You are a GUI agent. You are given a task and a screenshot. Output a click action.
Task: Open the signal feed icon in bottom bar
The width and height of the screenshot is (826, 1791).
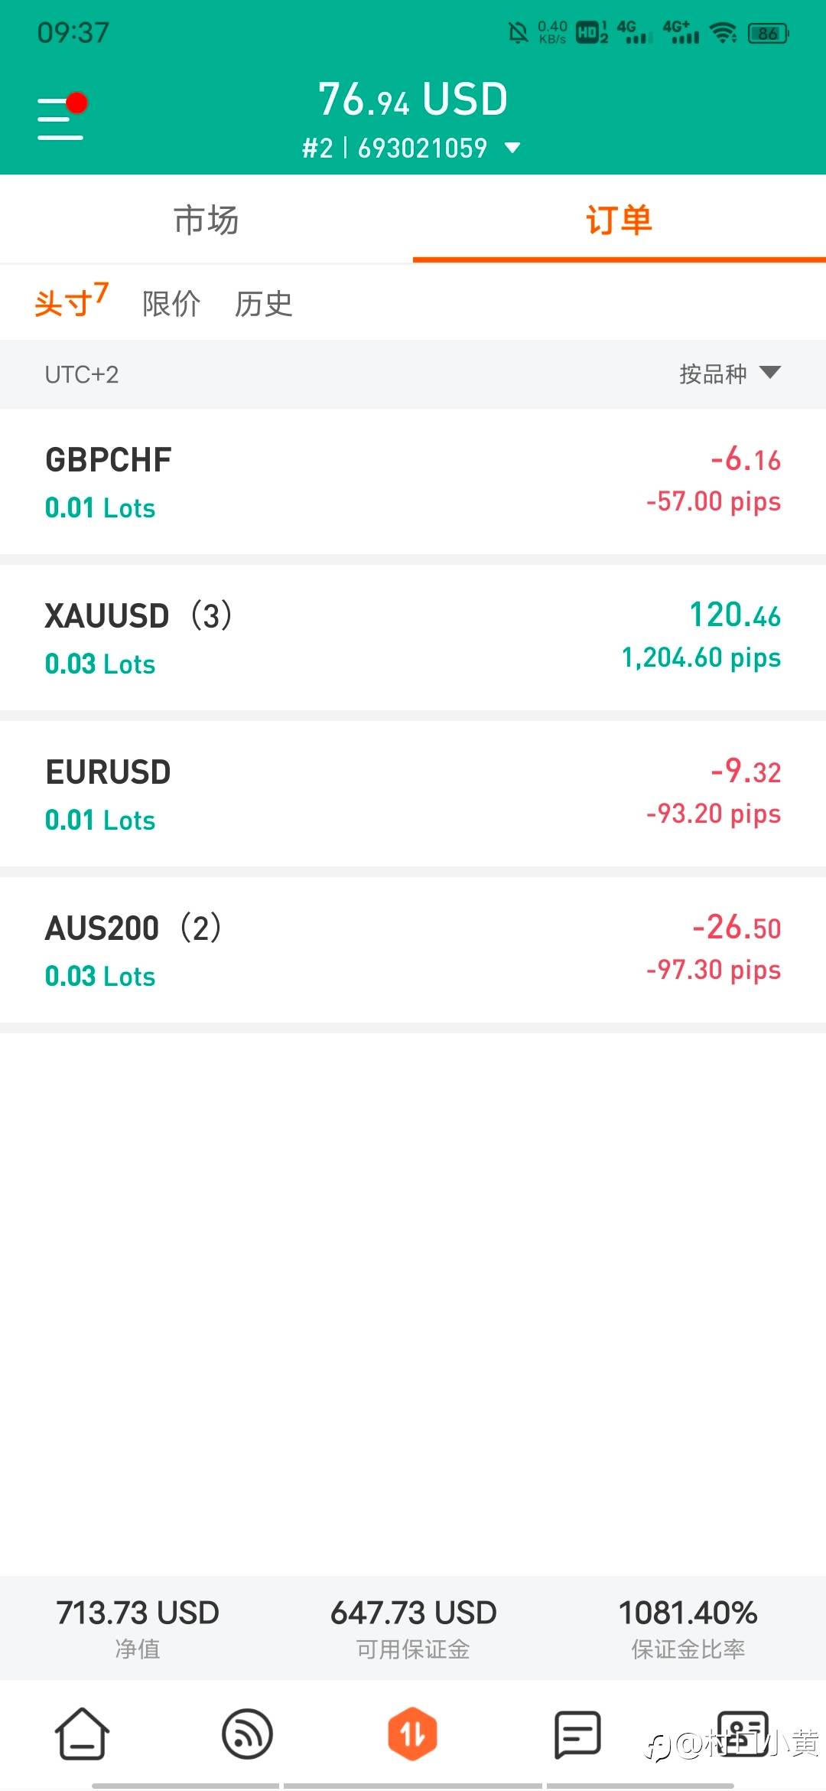pos(247,1734)
